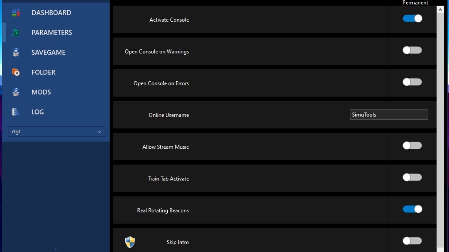Go to the MODS section
The image size is (449, 252).
[x=41, y=92]
